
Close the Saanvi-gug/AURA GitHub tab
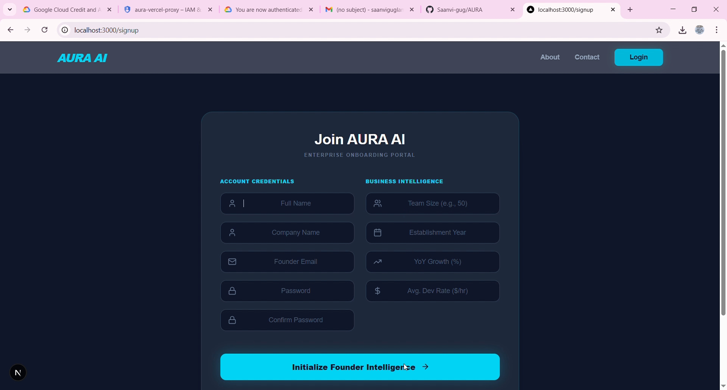tap(513, 10)
